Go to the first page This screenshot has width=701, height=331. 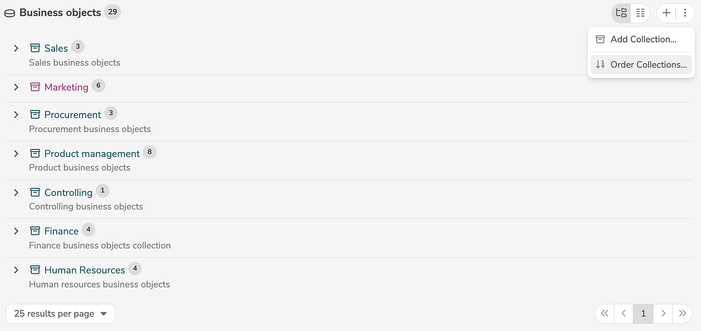point(604,314)
